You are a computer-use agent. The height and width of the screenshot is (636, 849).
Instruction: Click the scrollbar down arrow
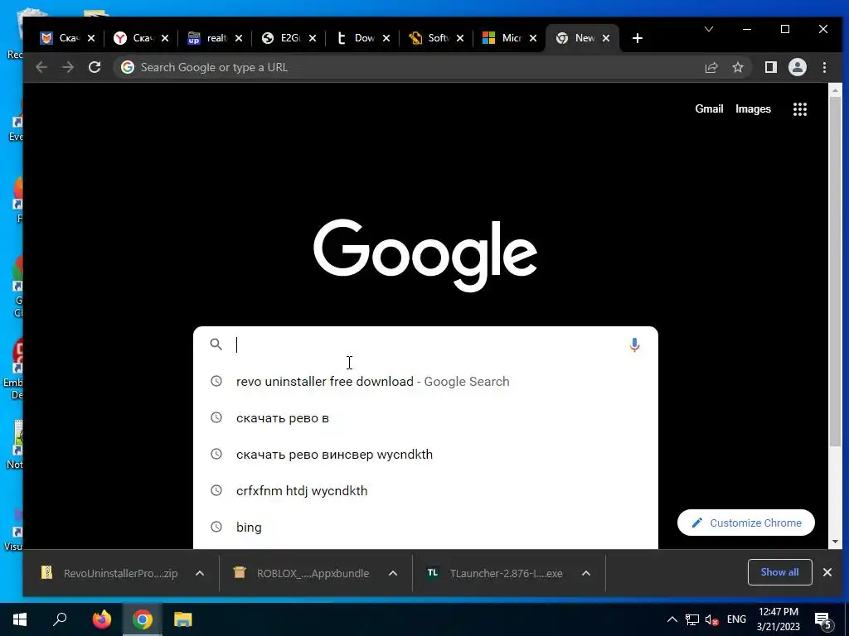(x=835, y=542)
